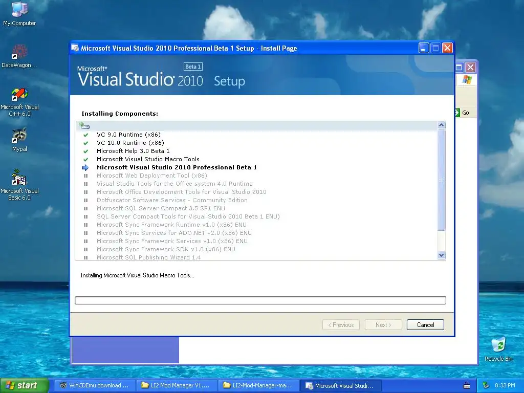Click the install icon at top of component list
This screenshot has height=393, width=524.
84,126
